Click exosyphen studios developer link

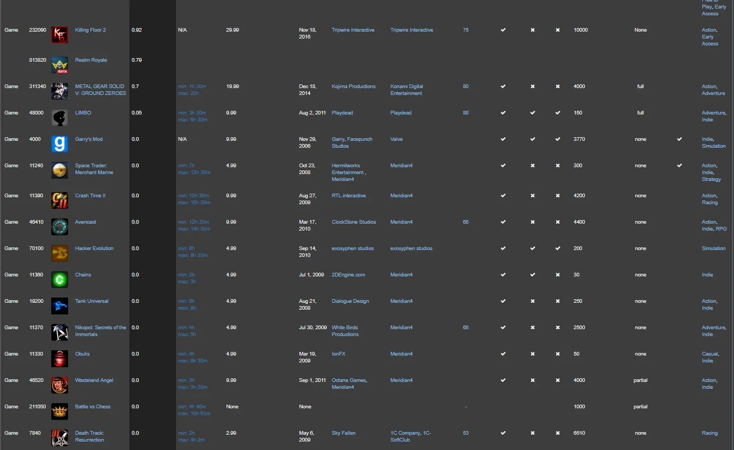[x=352, y=248]
